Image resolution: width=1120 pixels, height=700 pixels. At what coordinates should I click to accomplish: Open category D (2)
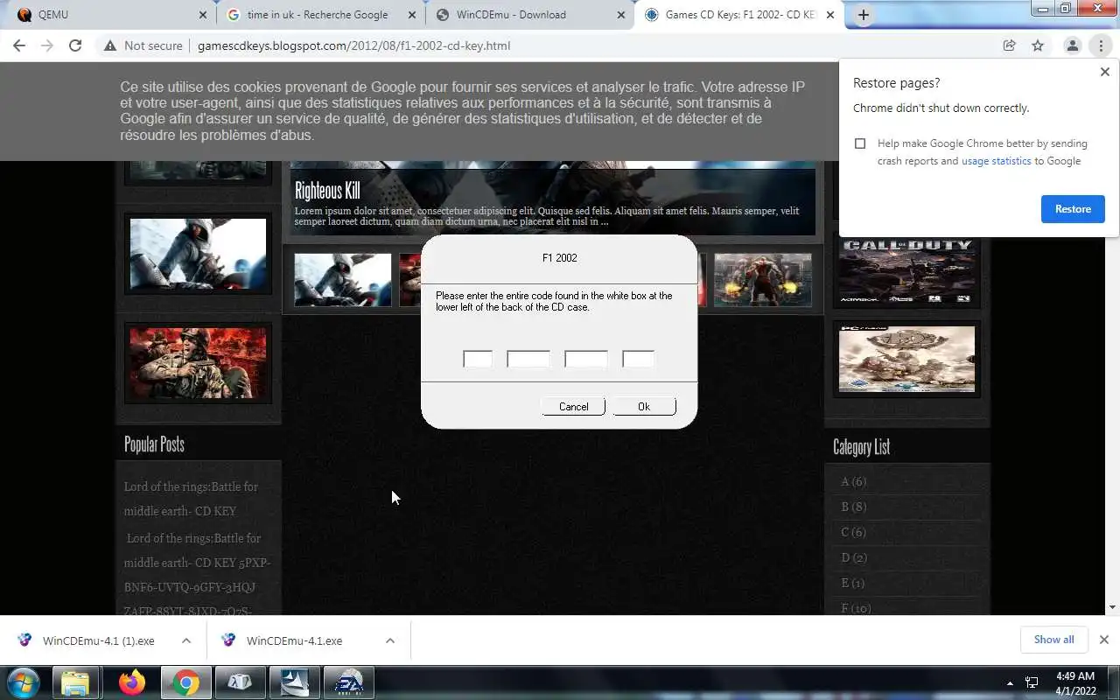[853, 557]
